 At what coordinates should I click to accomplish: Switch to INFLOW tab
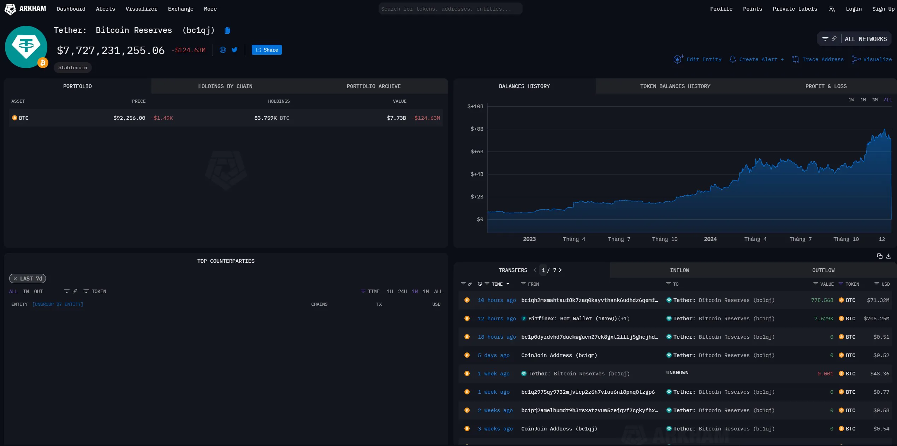pyautogui.click(x=679, y=270)
